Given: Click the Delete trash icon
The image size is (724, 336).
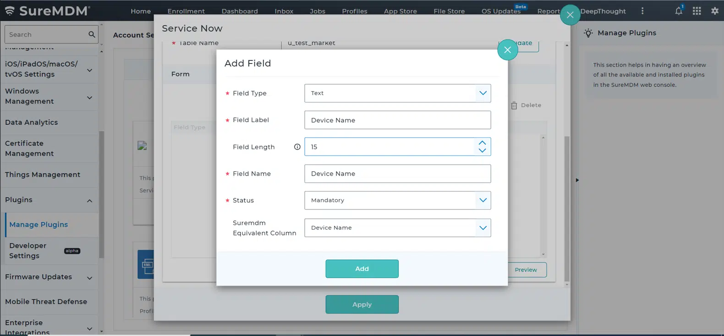Looking at the screenshot, I should [514, 106].
